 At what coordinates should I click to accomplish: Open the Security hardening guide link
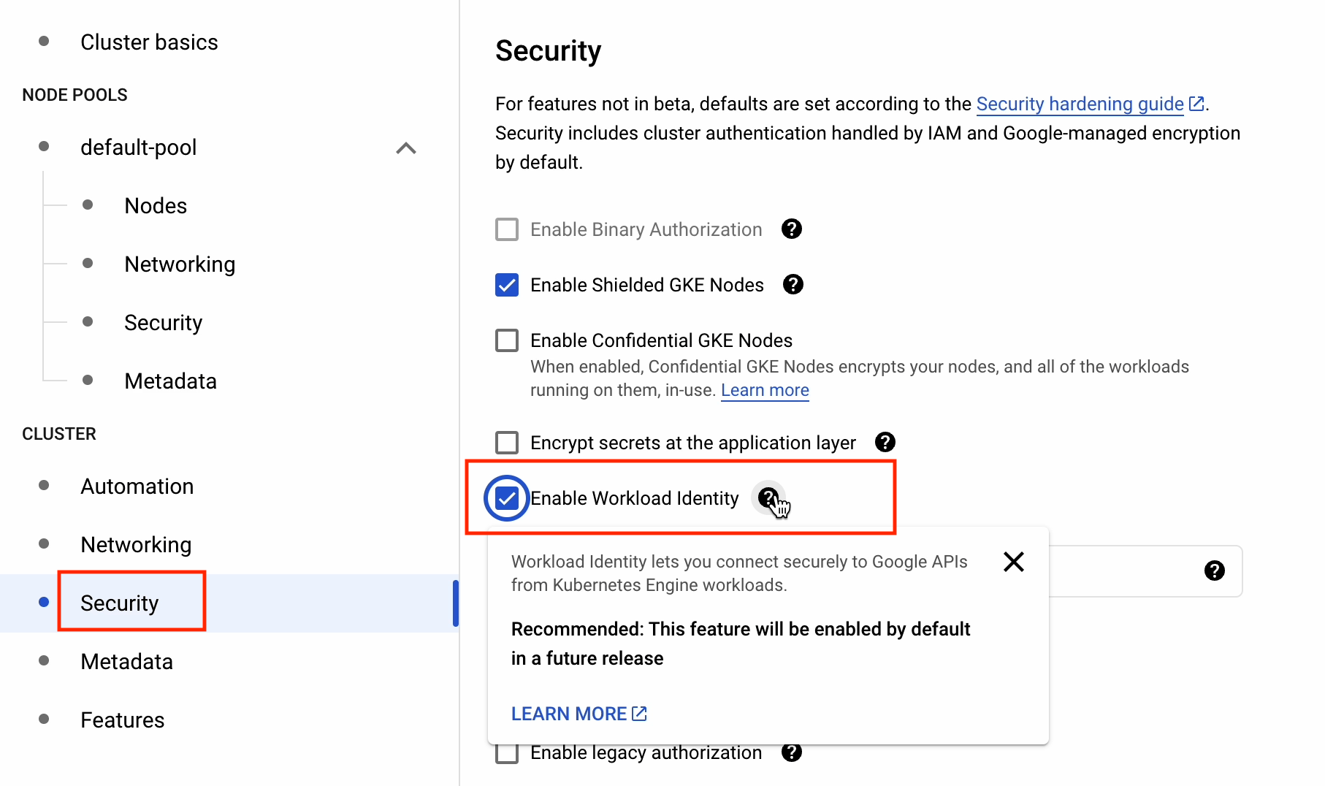tap(1080, 104)
